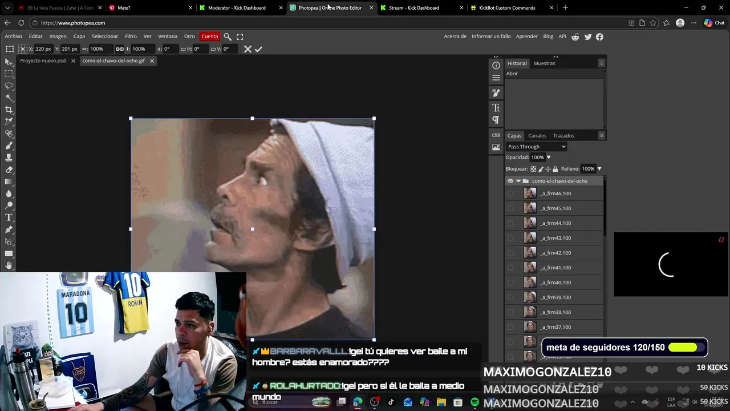Open the Info panel icon
This screenshot has height=411, width=730.
pos(496,66)
